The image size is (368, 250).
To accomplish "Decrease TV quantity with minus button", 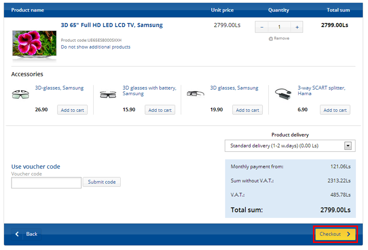I will coord(262,27).
